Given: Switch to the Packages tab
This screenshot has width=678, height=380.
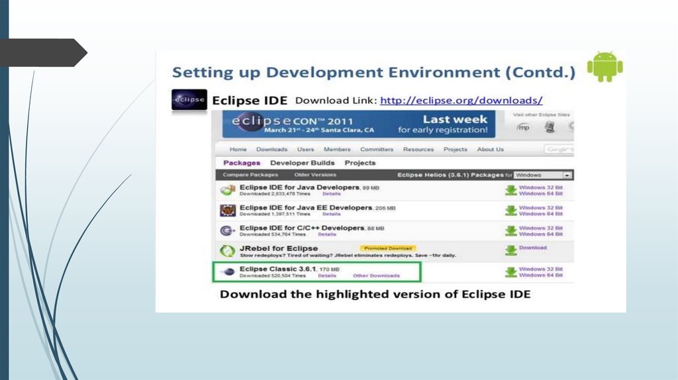Looking at the screenshot, I should (242, 163).
